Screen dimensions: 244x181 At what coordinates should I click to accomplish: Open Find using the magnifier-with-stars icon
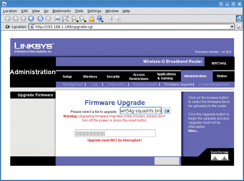(65, 19)
